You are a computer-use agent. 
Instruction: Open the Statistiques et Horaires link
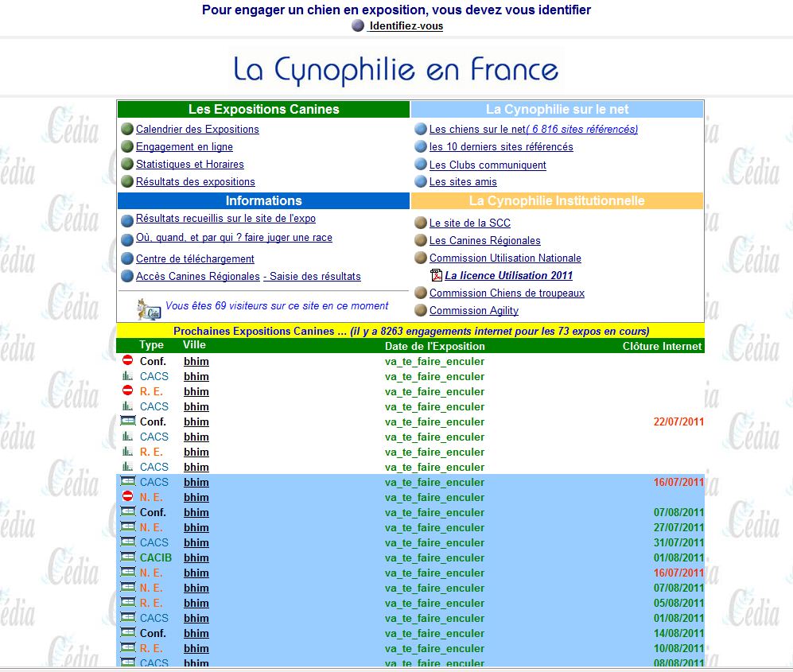tap(189, 164)
